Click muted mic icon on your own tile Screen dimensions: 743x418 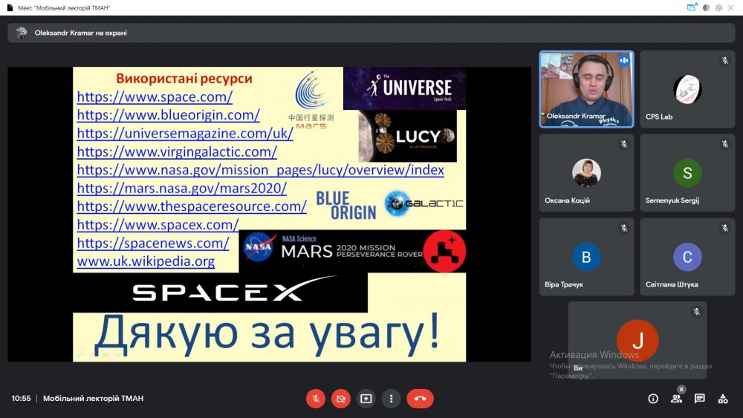[x=697, y=312]
